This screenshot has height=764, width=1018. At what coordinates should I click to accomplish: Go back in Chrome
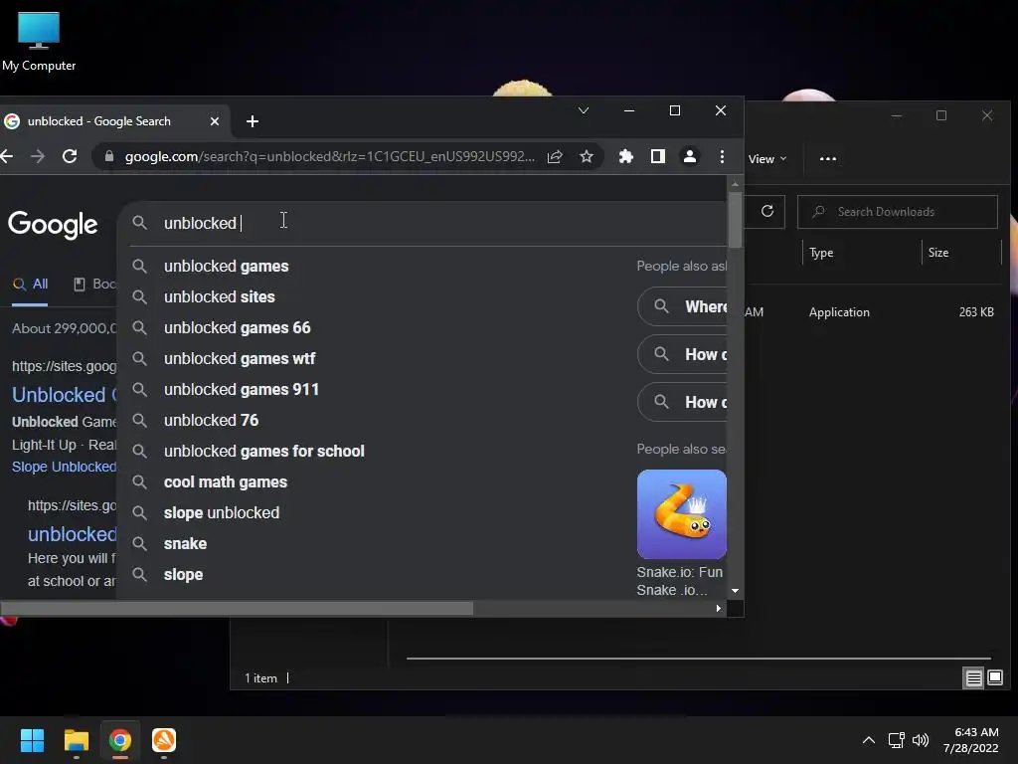pyautogui.click(x=7, y=156)
